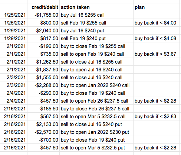The image size is (181, 155).
Task: Click the 'buy Jul 16 $255 call' cell
Action: [96, 15]
